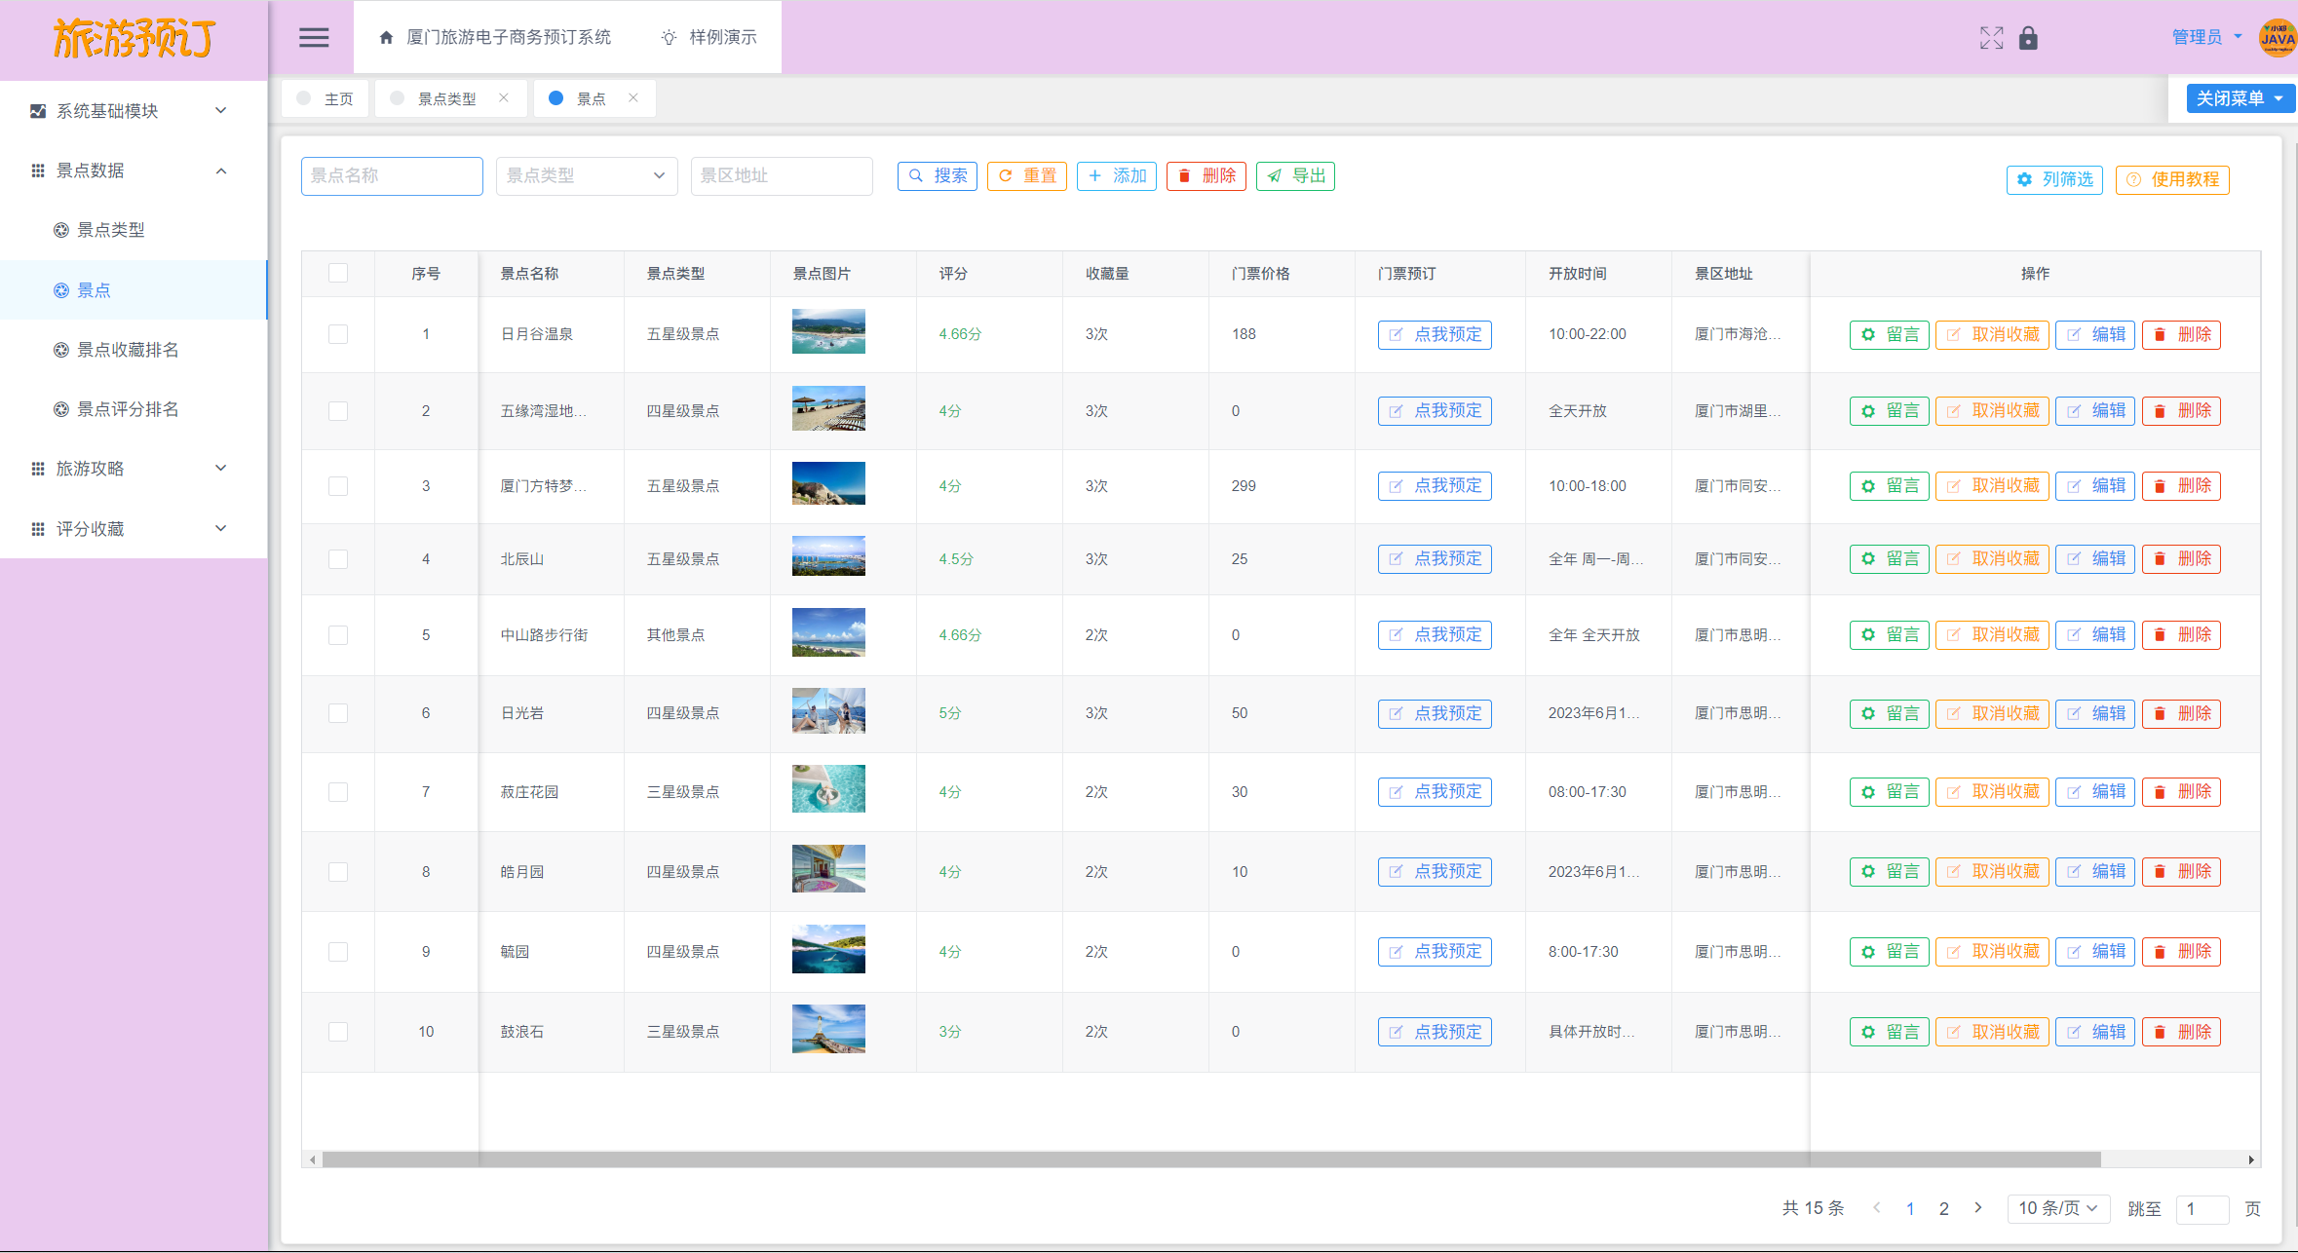2298x1253 pixels.
Task: Open the 列筛选 column filter
Action: tap(2054, 179)
